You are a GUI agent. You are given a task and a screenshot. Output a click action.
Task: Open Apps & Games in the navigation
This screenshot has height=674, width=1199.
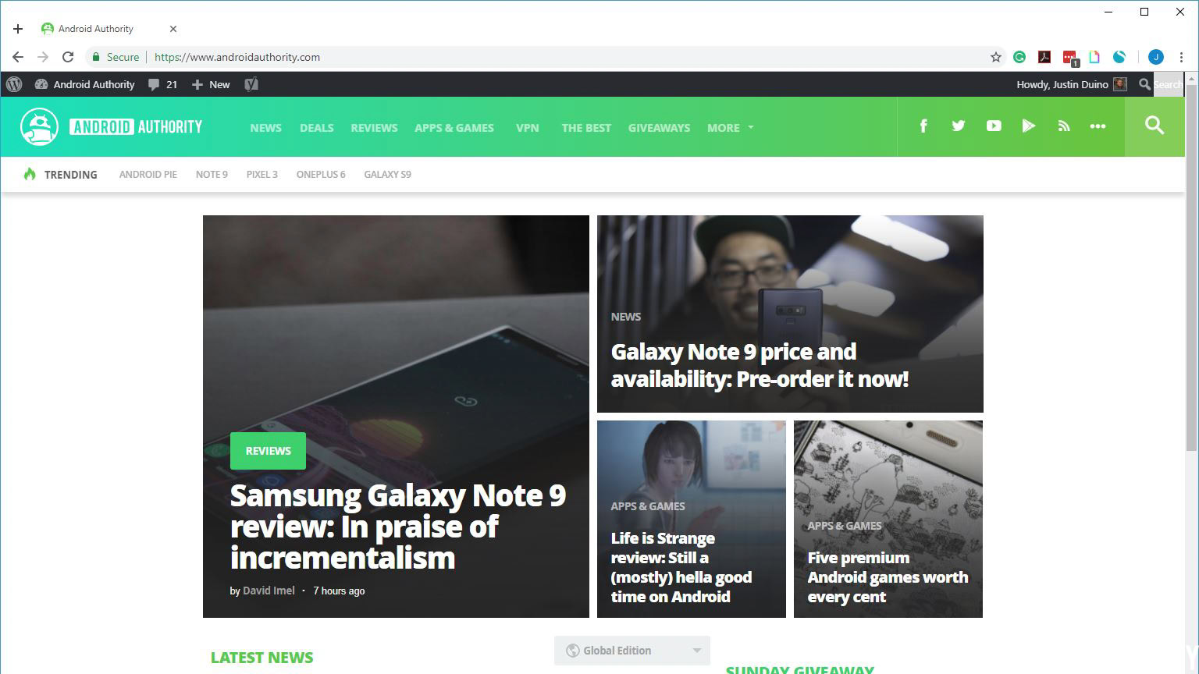[454, 128]
